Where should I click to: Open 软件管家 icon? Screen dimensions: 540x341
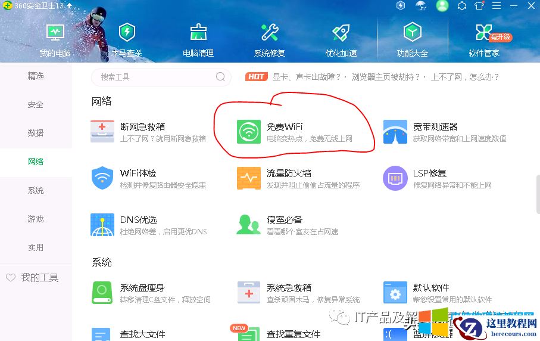pos(483,32)
